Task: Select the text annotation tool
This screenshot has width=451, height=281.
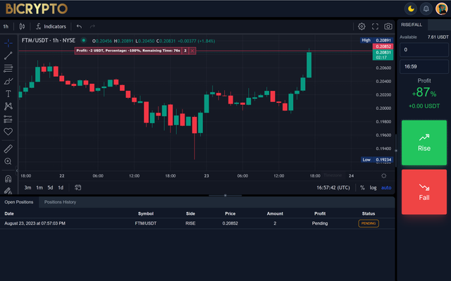Action: pos(8,94)
